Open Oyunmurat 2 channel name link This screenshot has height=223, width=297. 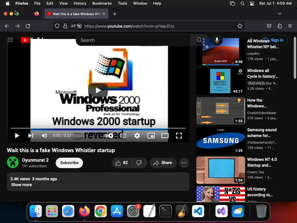click(x=35, y=160)
